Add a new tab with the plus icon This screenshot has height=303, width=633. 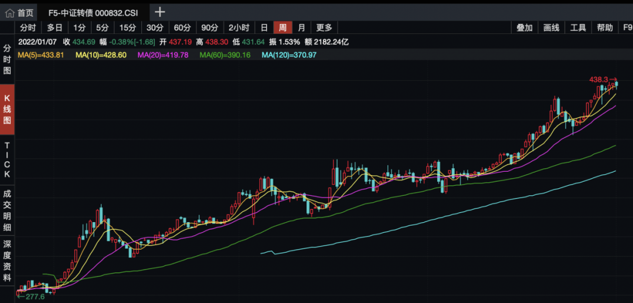click(x=160, y=12)
